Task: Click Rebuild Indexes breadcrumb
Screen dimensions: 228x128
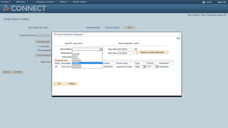Action: click(80, 2)
